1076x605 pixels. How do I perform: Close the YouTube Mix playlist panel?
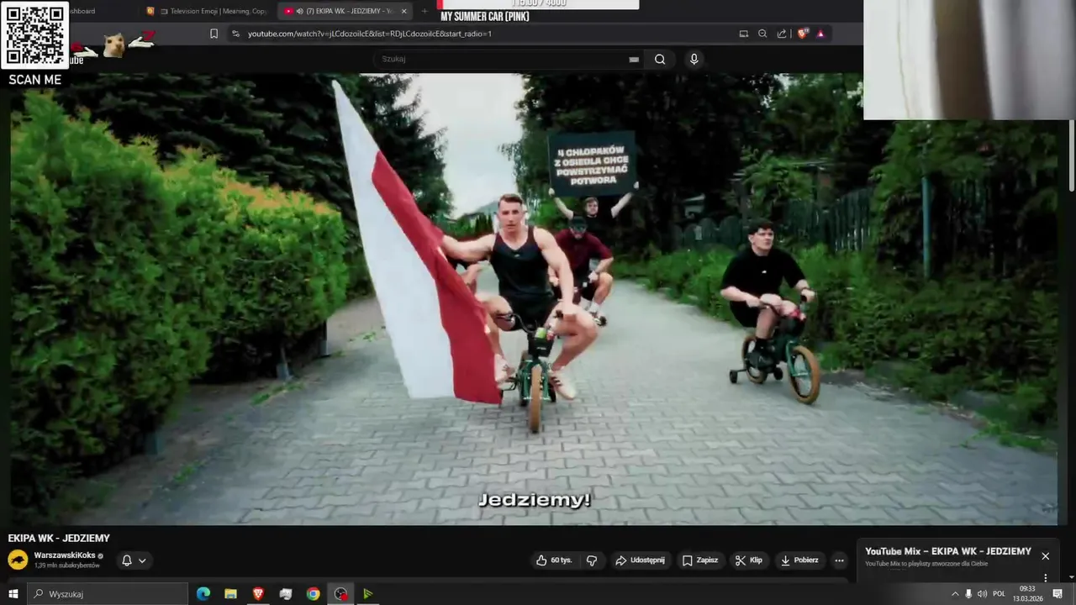[x=1045, y=556]
